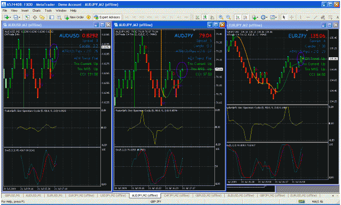Click the AUDJPY 79.04 price label

point(193,35)
